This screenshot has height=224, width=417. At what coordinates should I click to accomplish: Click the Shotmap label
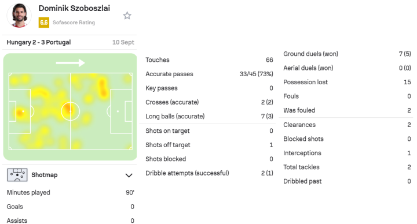(x=45, y=175)
